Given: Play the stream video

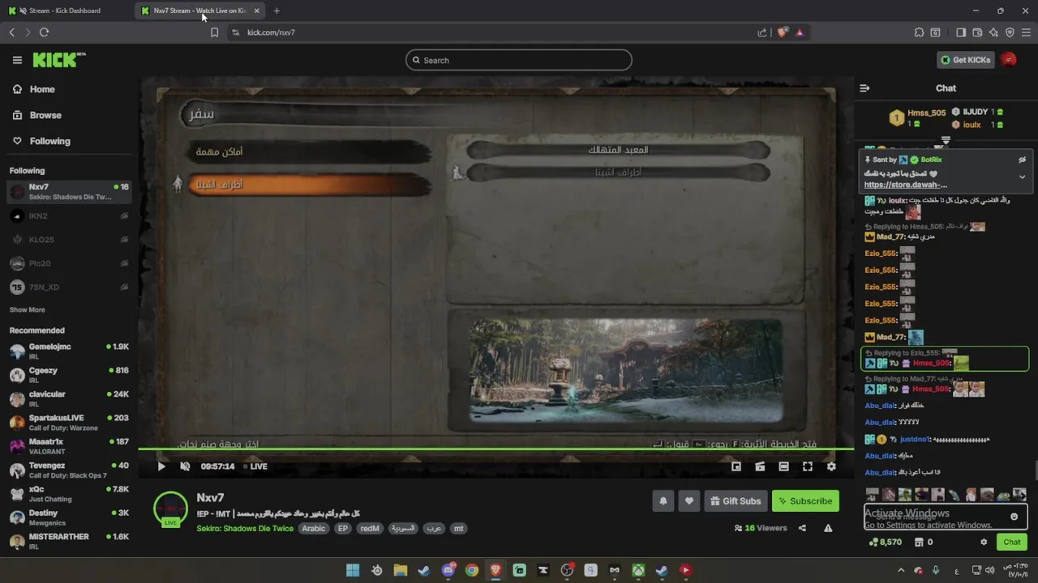Looking at the screenshot, I should point(161,466).
